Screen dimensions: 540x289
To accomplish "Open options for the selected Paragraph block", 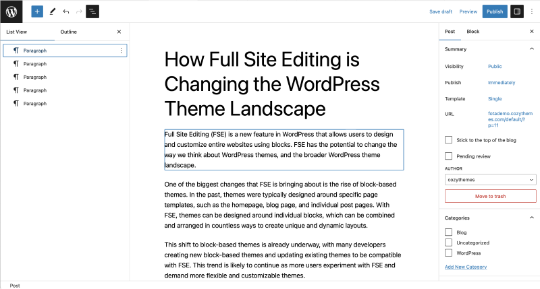I will pyautogui.click(x=121, y=51).
